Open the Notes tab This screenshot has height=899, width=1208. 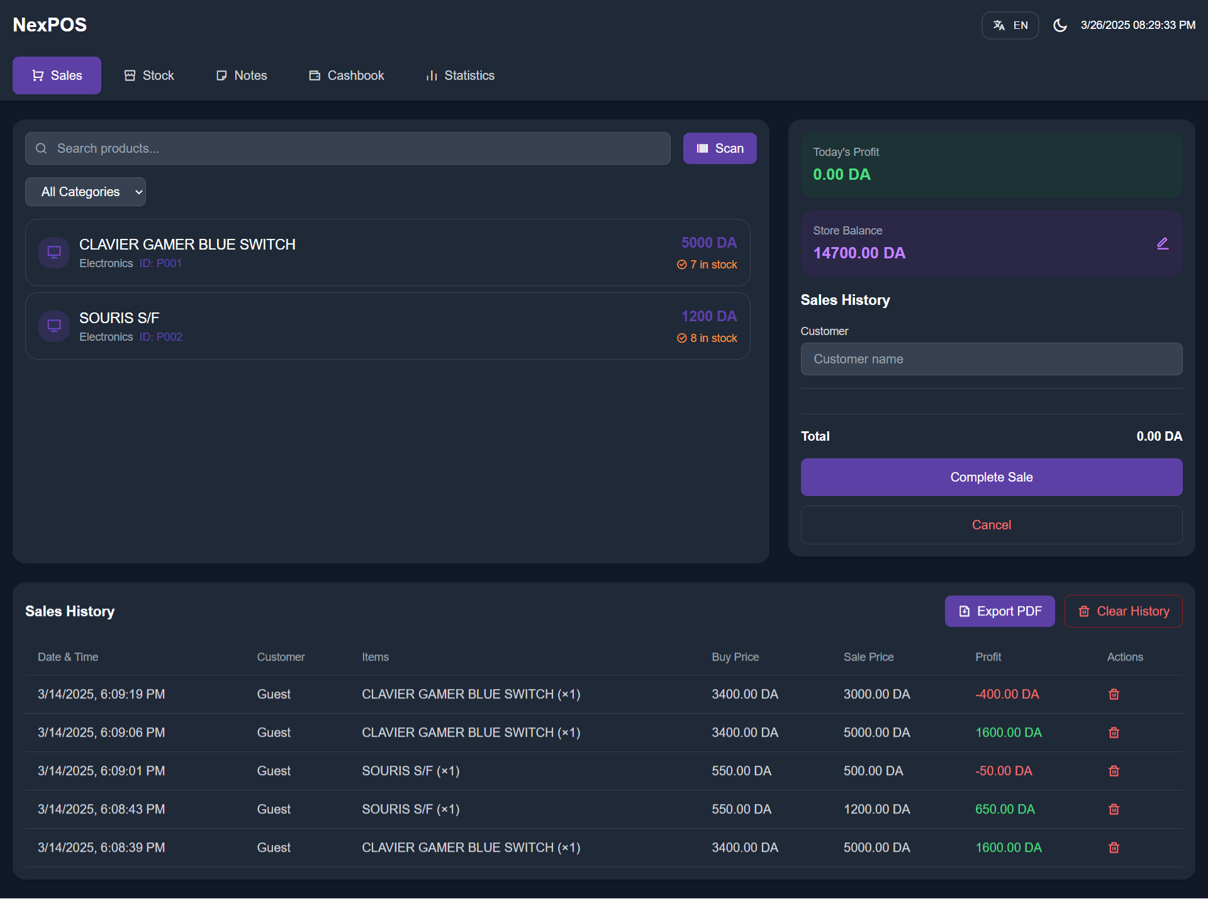(242, 75)
